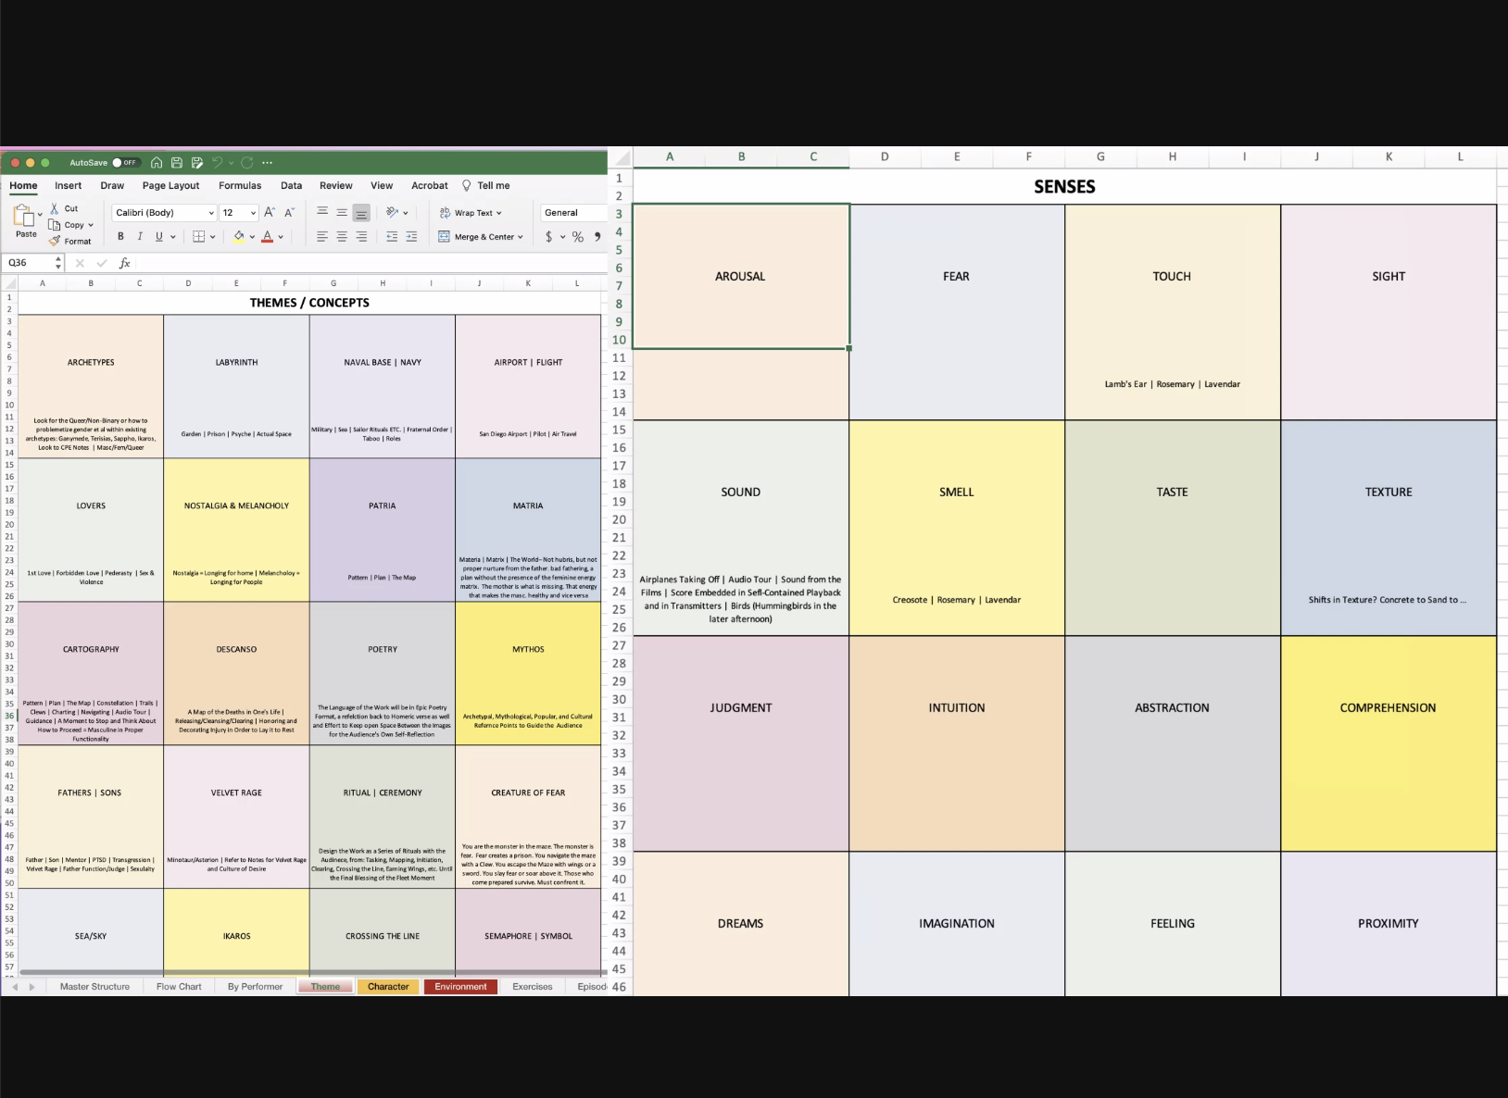This screenshot has width=1508, height=1098.
Task: Click the Align Right icon
Action: (x=361, y=237)
